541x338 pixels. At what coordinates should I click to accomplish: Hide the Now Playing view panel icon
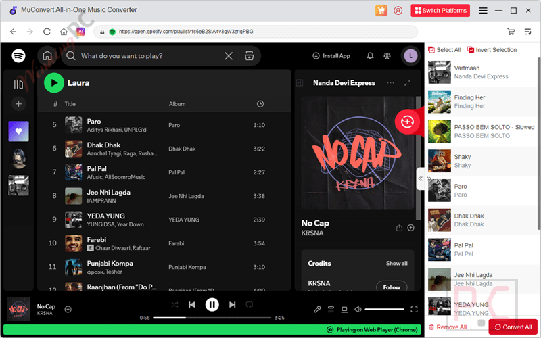(300, 82)
